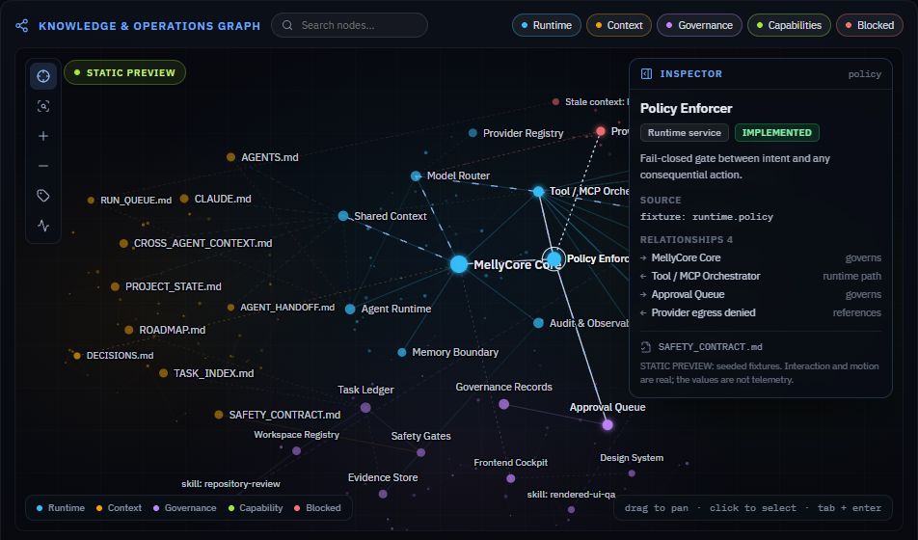Select the MellyCore Core node
Image resolution: width=918 pixels, height=540 pixels.
click(459, 264)
